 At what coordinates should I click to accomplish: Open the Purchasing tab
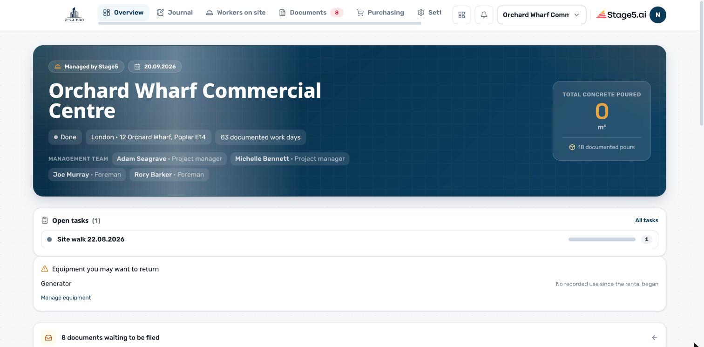[x=380, y=13]
